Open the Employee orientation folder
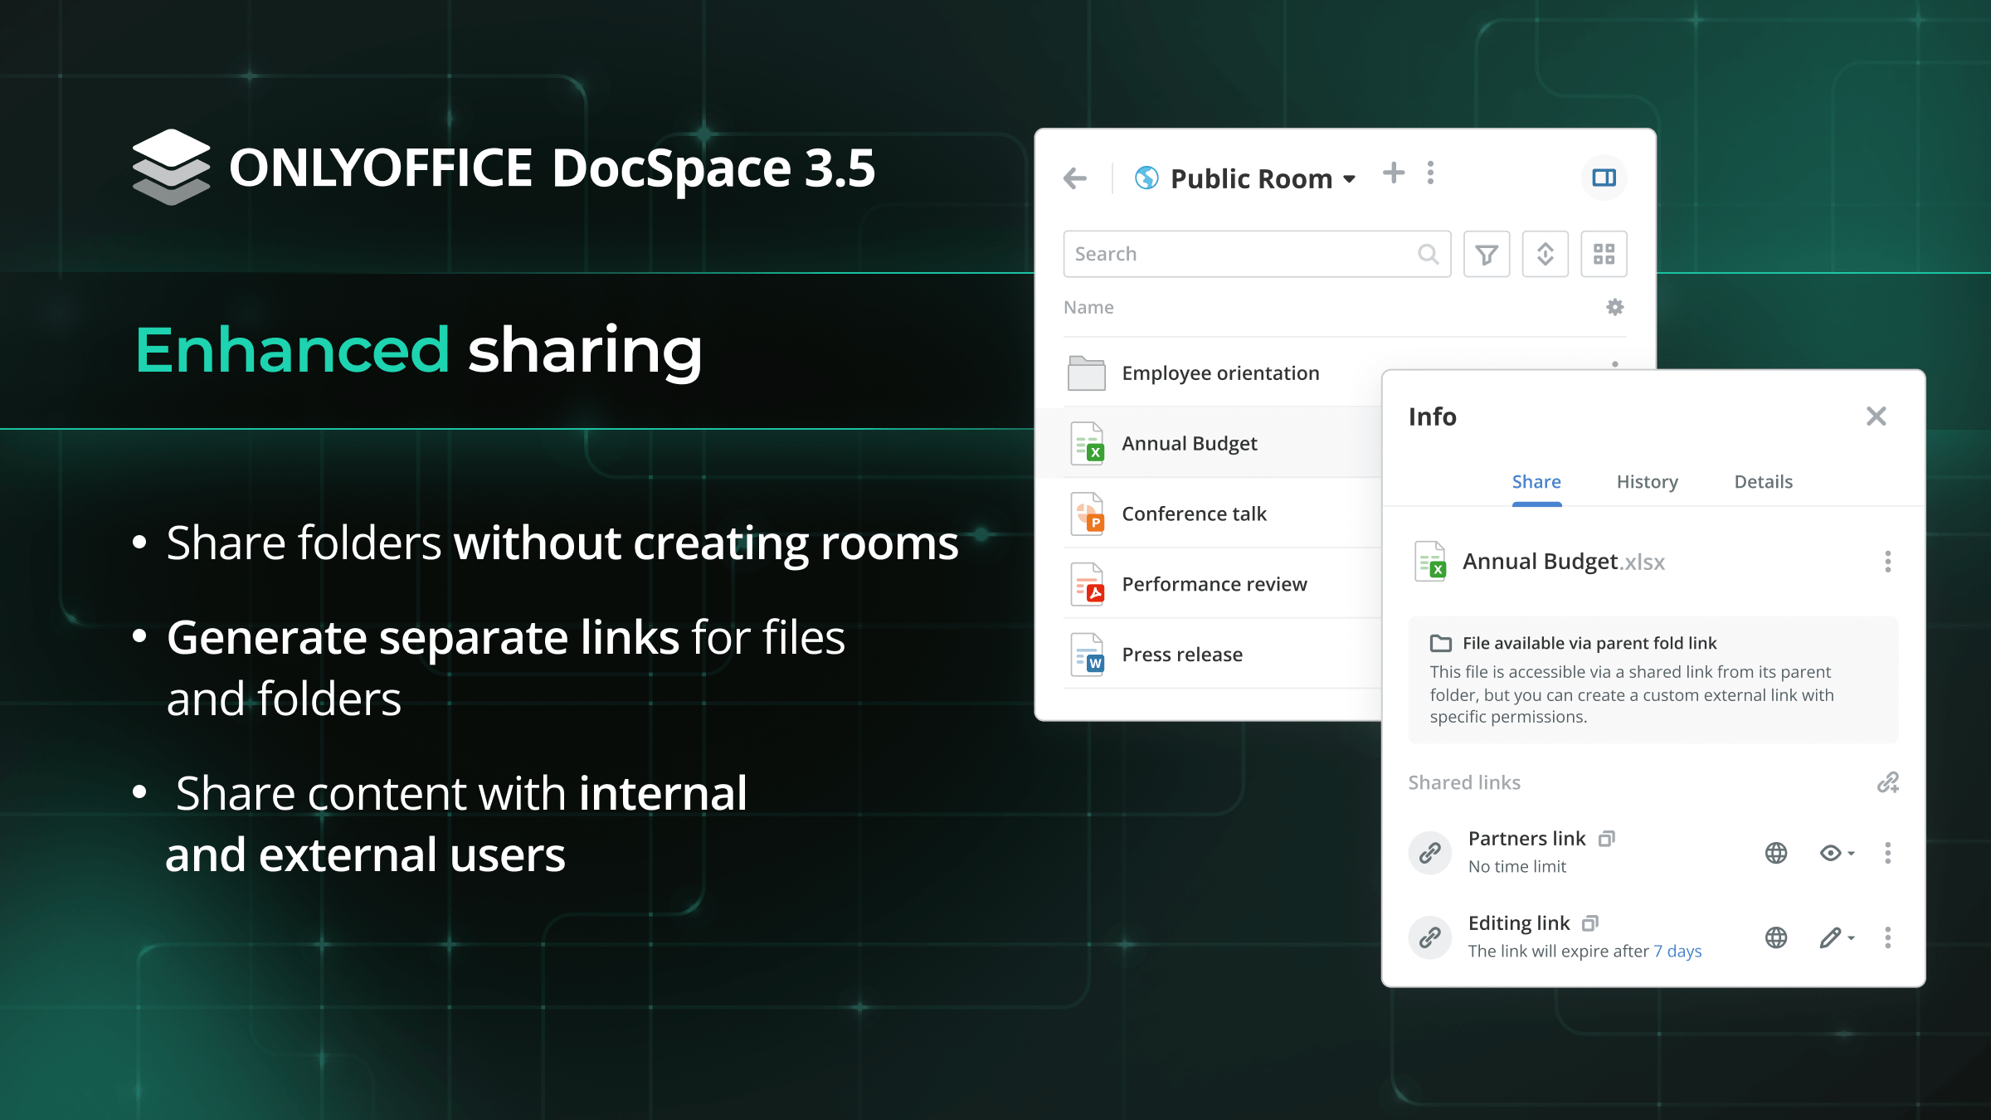1991x1120 pixels. coord(1219,373)
